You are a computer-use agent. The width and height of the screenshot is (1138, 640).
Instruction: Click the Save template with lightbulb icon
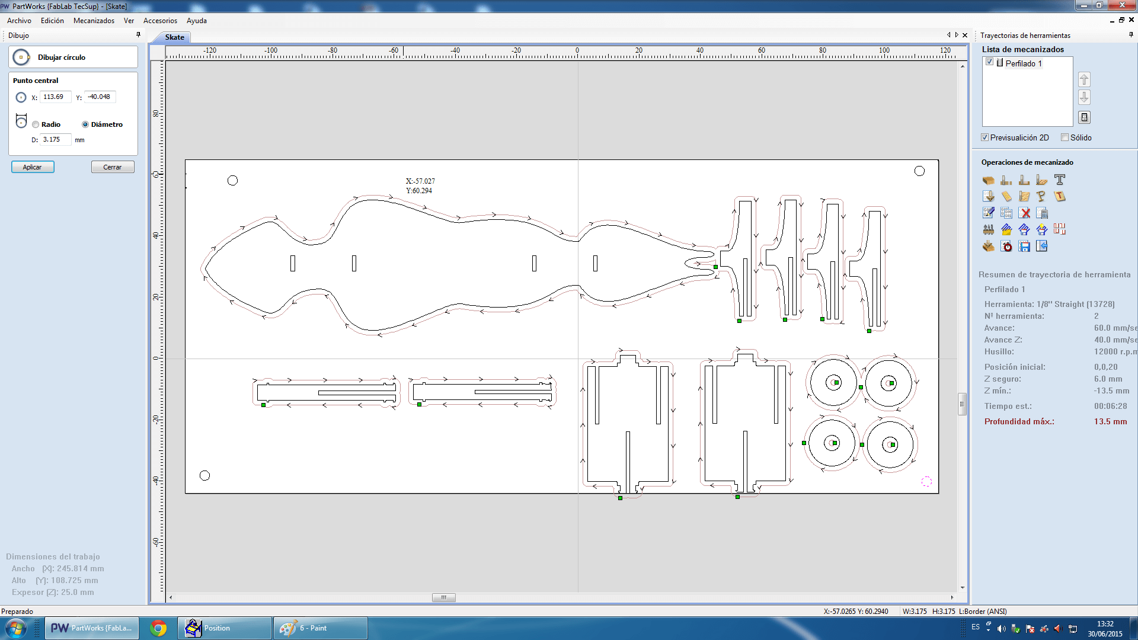[1041, 229]
